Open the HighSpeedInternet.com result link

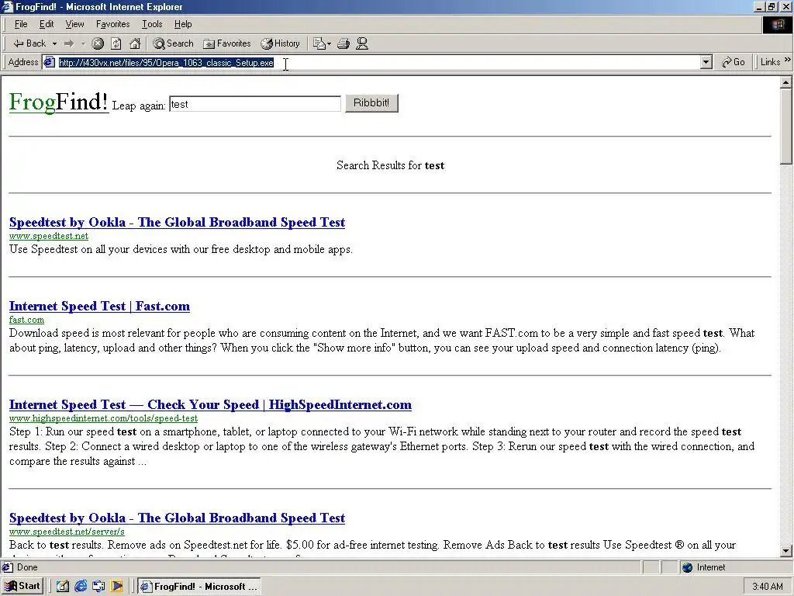point(210,404)
